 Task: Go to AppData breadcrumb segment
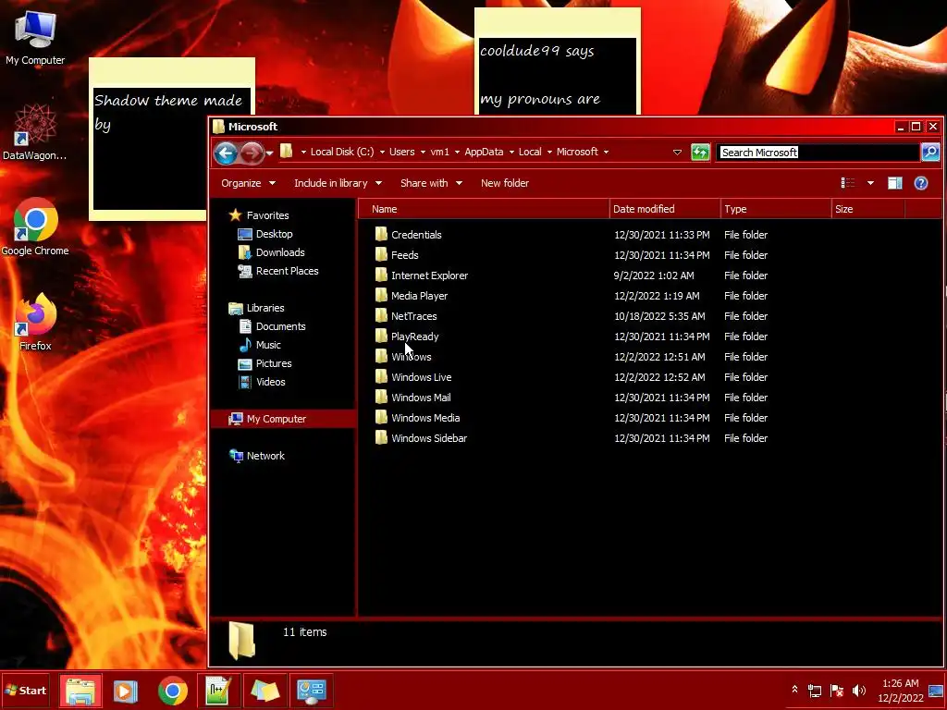tap(484, 152)
